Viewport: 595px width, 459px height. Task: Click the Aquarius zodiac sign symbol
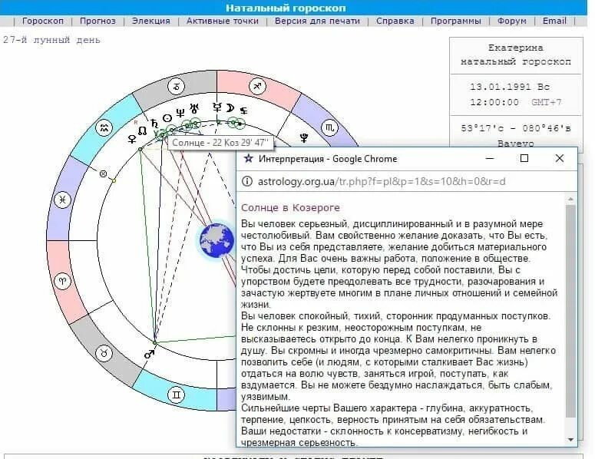[x=104, y=128]
